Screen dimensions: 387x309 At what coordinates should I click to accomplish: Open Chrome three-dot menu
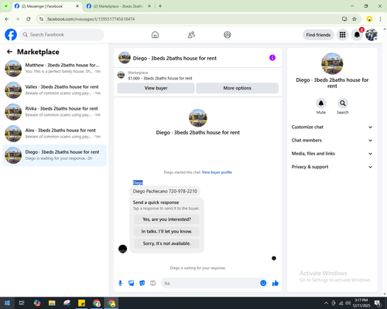tap(380, 19)
